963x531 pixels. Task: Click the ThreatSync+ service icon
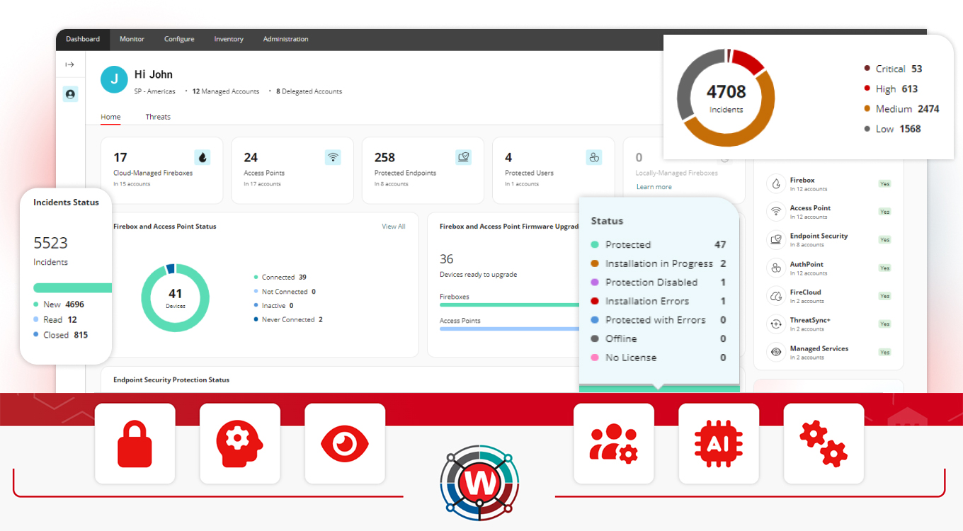point(776,324)
